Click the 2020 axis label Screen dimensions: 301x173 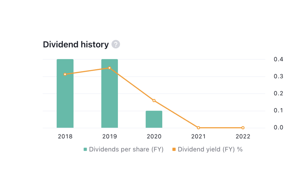[154, 136]
